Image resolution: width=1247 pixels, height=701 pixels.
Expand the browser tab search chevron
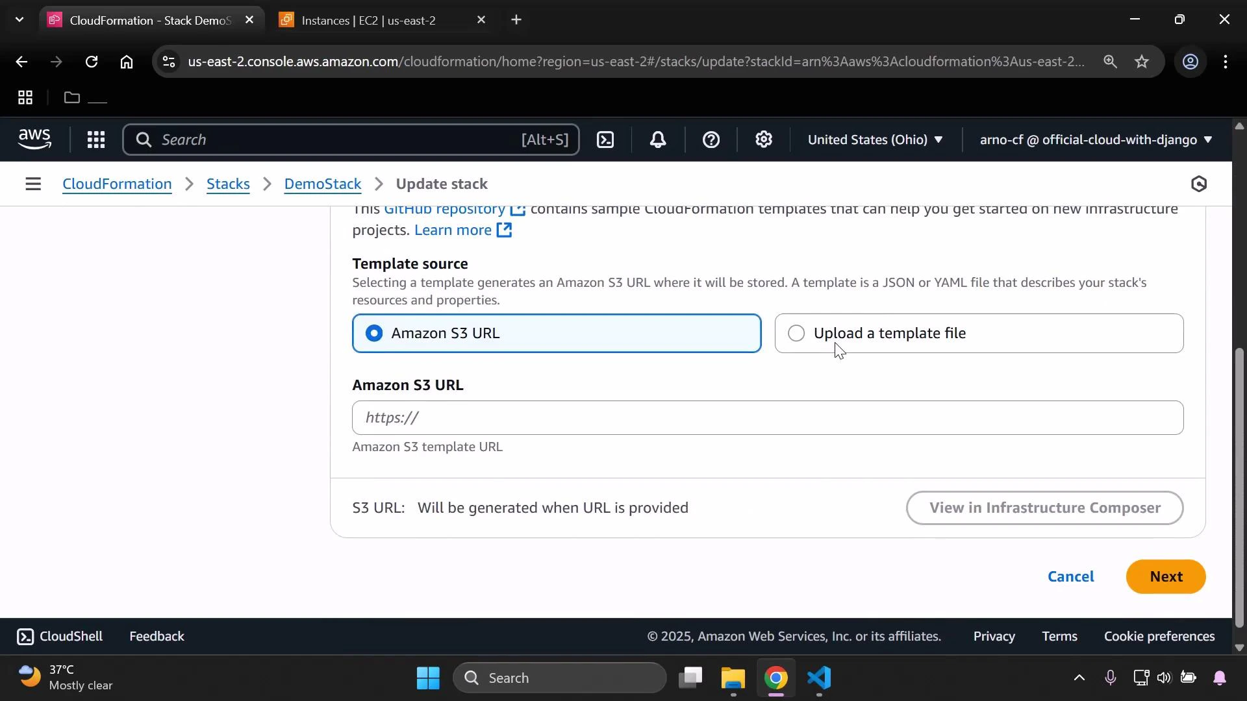(19, 19)
